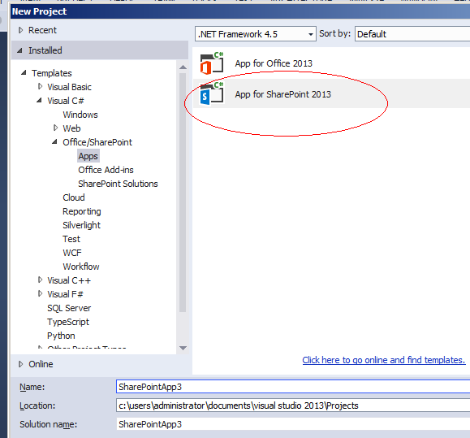Open the .NET Framework 4.5 dropdown
This screenshot has height=438, width=470.
click(x=256, y=34)
